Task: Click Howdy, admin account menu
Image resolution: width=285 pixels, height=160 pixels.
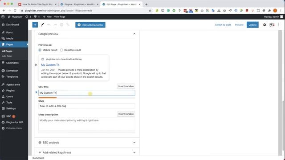Action: point(273,17)
